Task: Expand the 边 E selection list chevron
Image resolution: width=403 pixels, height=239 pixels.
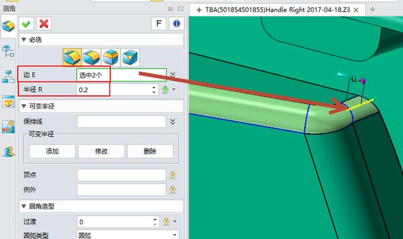Action: (x=173, y=75)
